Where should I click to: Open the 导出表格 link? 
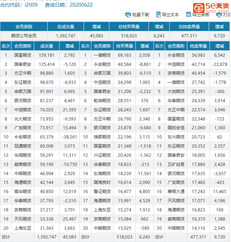(x=201, y=15)
